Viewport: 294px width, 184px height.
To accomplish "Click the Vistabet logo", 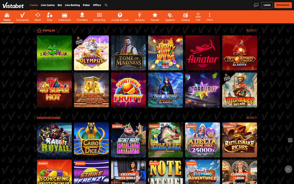I will pyautogui.click(x=13, y=5).
